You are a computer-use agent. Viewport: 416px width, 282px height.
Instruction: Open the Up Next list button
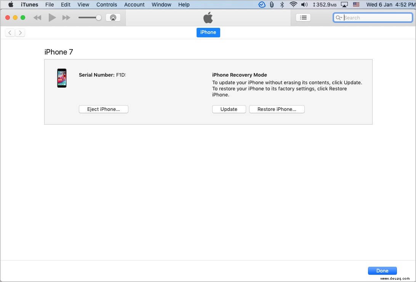pyautogui.click(x=303, y=18)
